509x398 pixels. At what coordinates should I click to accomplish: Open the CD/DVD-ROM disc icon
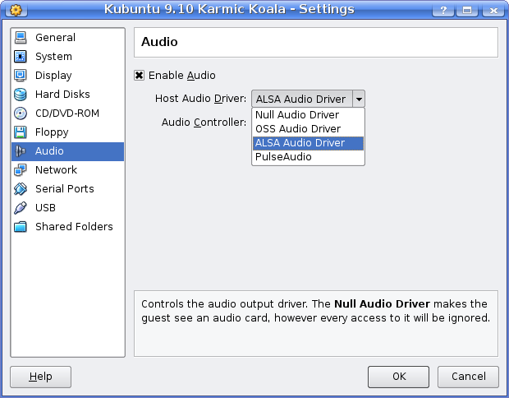point(21,113)
